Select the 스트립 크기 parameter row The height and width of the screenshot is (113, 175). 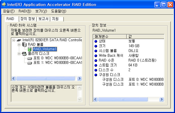129,65
